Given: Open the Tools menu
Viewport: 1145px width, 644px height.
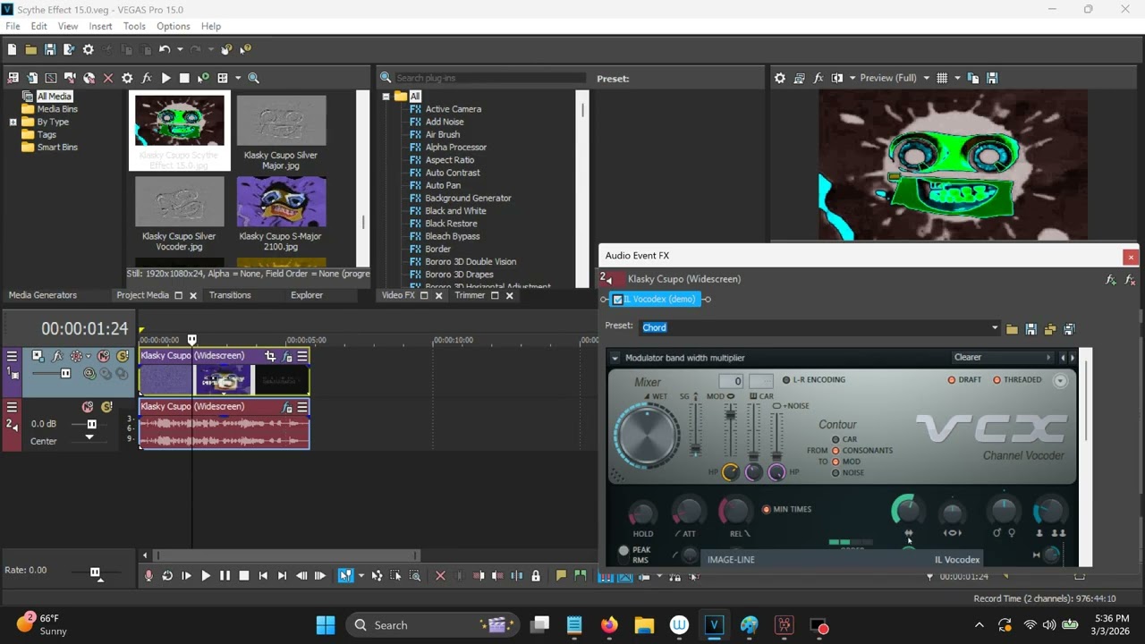Looking at the screenshot, I should click(134, 26).
